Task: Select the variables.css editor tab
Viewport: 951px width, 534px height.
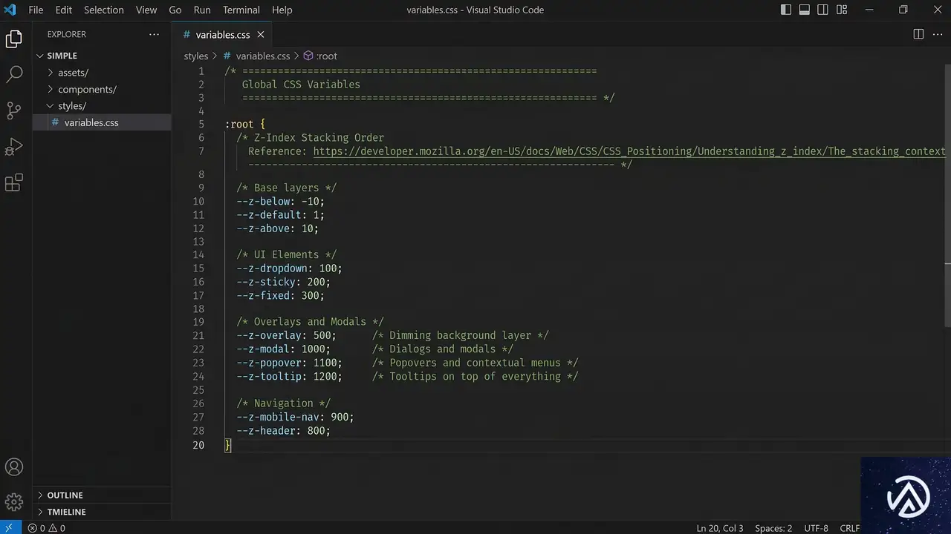Action: (221, 35)
